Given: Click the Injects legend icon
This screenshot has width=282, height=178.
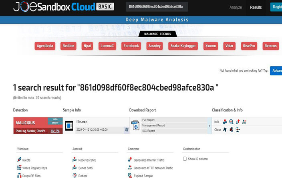Looking at the screenshot, I should pos(19,160).
